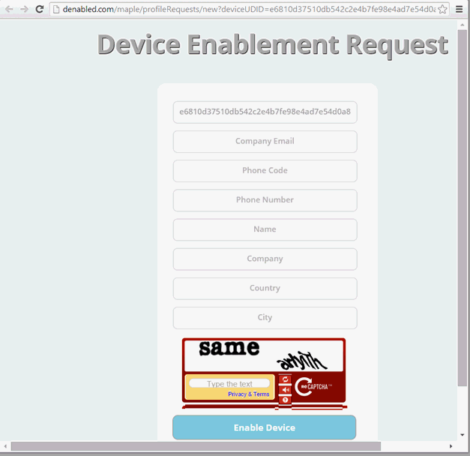Viewport: 470px width, 456px height.
Task: Focus the Name input field
Action: click(265, 229)
